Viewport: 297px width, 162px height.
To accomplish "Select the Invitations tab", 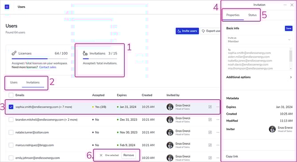I will (33, 82).
